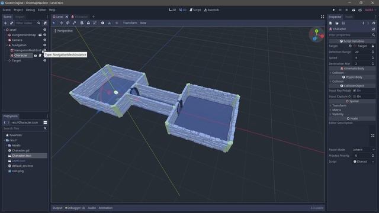This screenshot has width=379, height=213.
Task: Open the Inspector object history icon
Action: 374,23
